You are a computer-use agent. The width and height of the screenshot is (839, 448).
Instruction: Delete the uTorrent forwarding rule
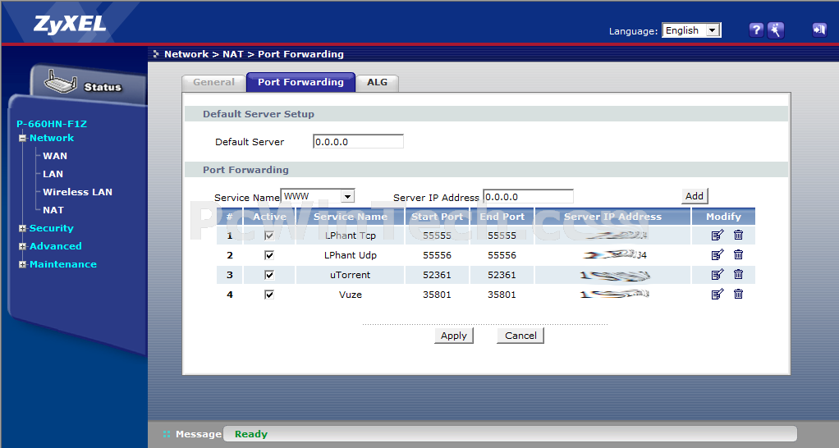click(738, 275)
